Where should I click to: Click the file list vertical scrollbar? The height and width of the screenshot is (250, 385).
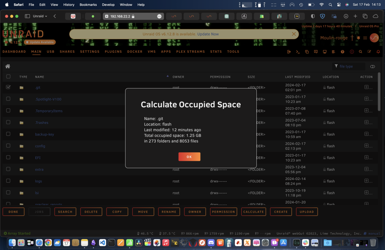click(x=379, y=92)
